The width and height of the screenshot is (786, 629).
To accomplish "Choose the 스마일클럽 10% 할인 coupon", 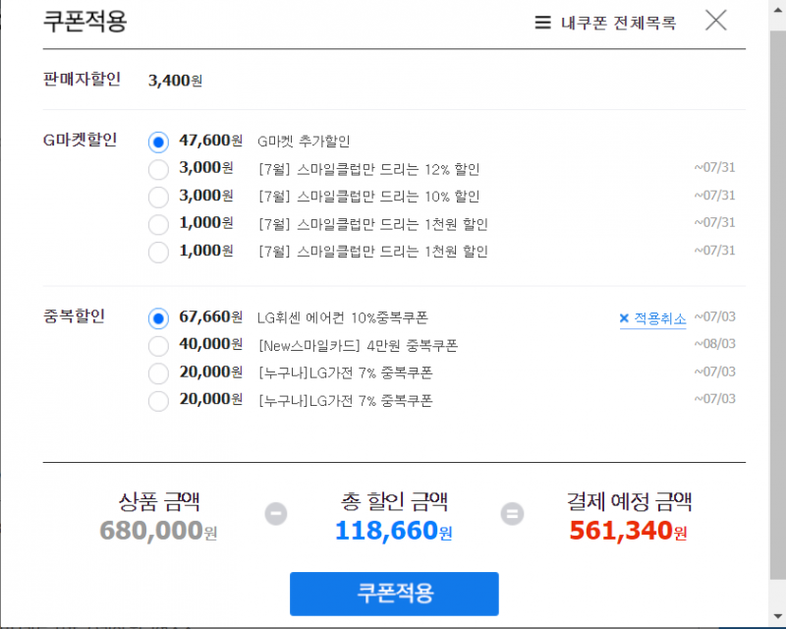I will coord(158,198).
